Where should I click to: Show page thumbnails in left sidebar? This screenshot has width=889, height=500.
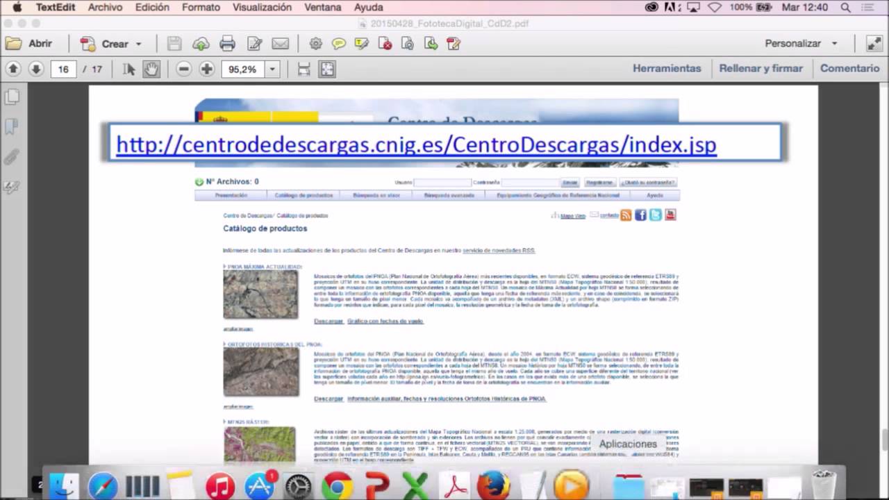point(12,97)
